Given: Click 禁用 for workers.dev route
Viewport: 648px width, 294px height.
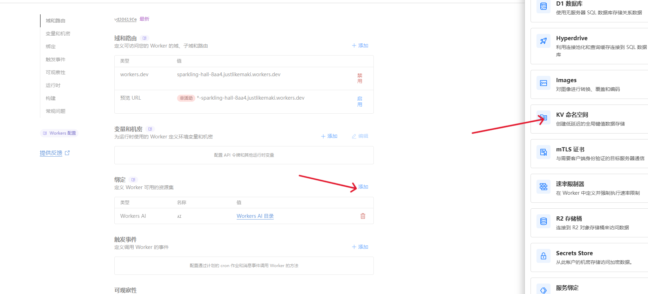Looking at the screenshot, I should pos(360,78).
